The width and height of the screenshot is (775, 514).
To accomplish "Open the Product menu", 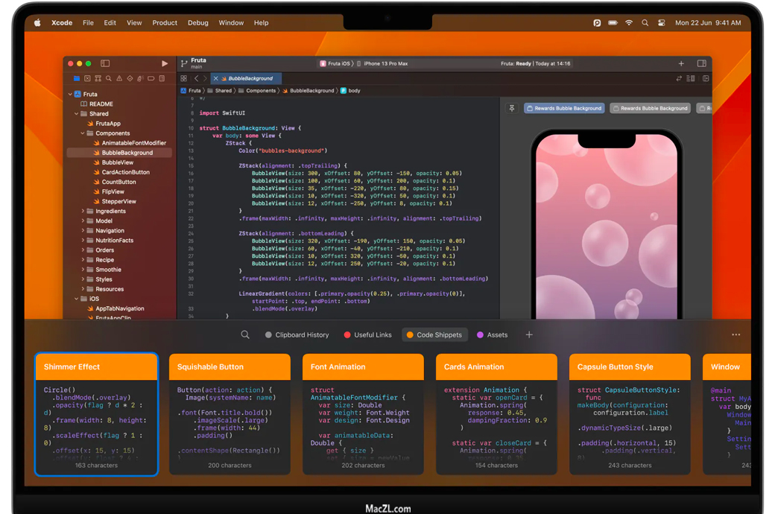I will (165, 23).
